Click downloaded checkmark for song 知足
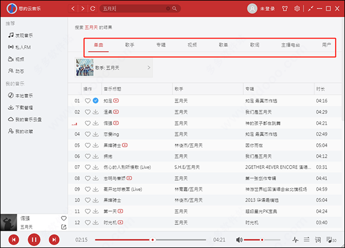 tap(95, 101)
